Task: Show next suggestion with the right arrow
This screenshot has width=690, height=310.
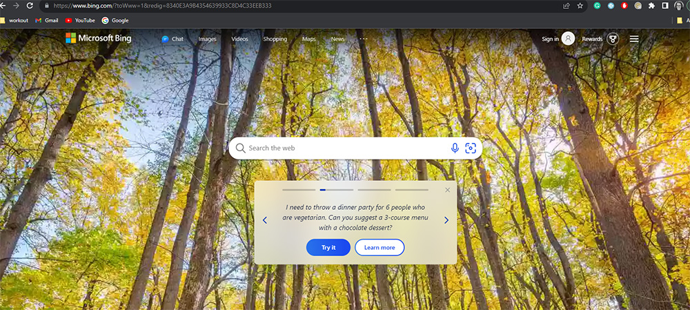Action: [446, 220]
